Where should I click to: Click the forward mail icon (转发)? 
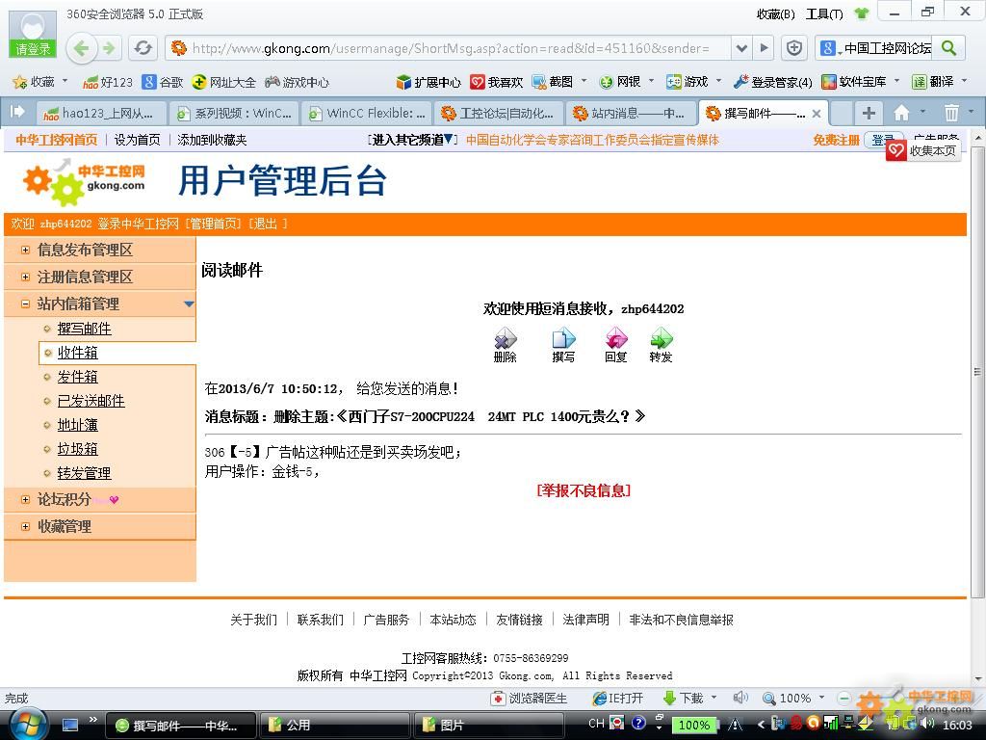click(661, 344)
